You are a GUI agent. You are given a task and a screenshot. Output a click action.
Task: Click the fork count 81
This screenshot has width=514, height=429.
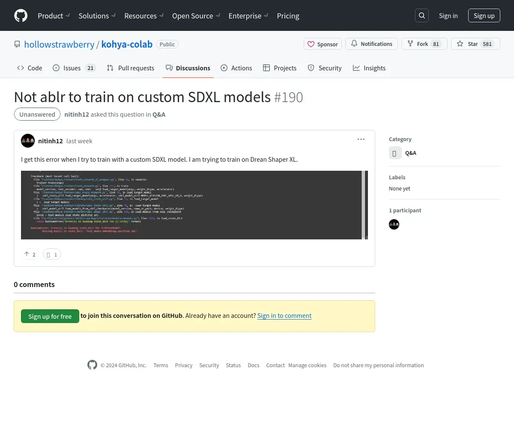[436, 44]
